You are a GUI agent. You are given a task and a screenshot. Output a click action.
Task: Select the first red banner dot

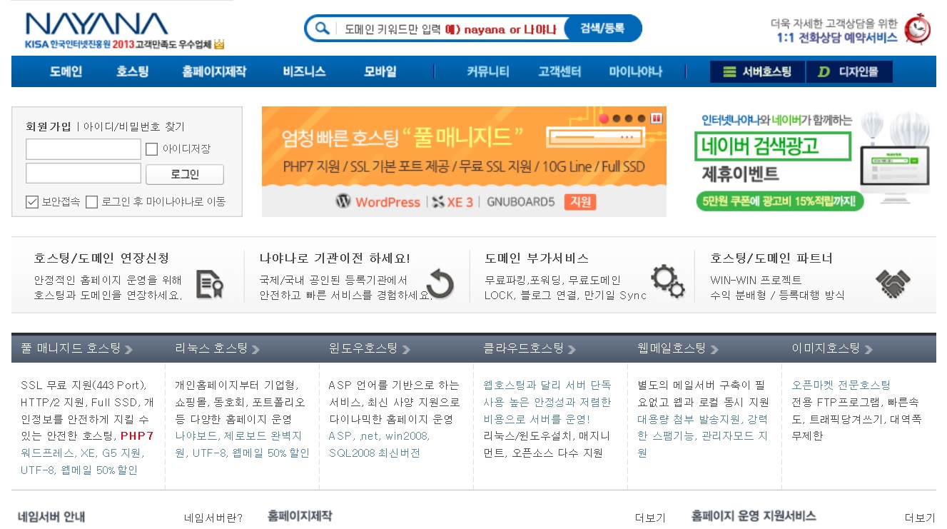[x=604, y=118]
